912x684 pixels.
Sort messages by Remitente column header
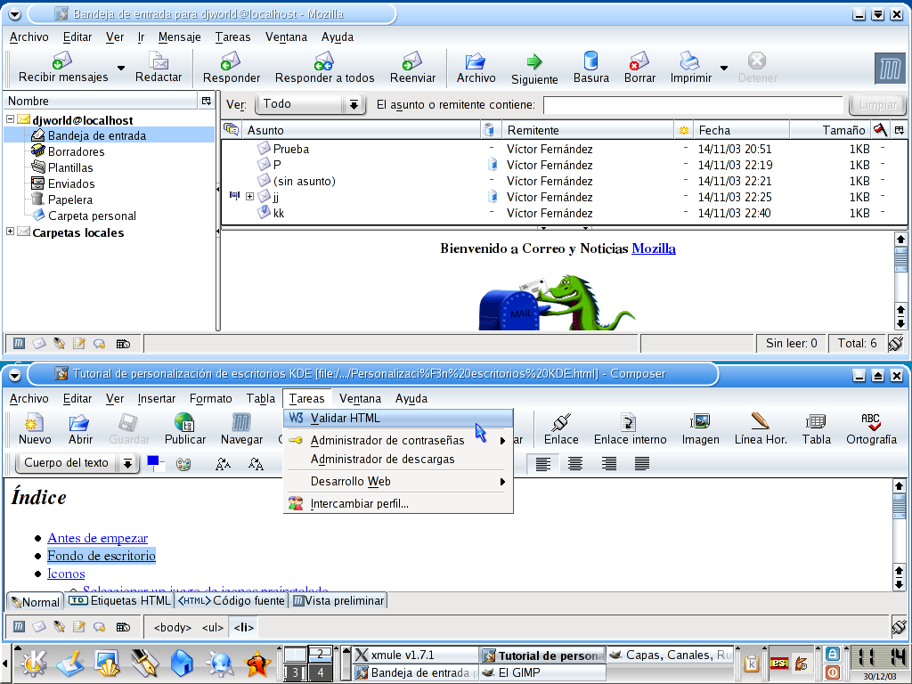(x=588, y=130)
